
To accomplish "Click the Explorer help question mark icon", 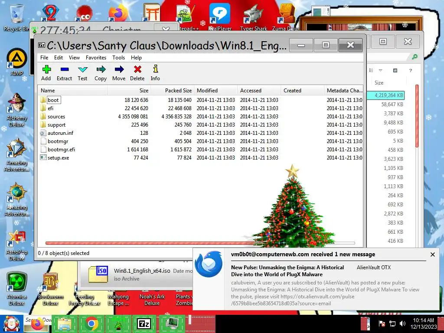I will point(410,70).
